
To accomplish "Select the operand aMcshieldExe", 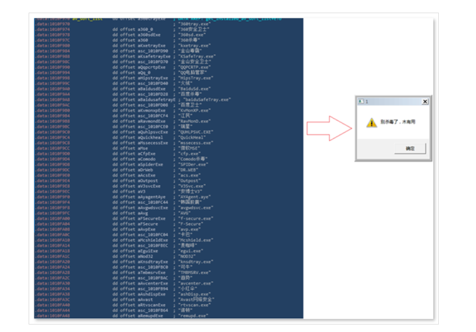I will click(153, 240).
